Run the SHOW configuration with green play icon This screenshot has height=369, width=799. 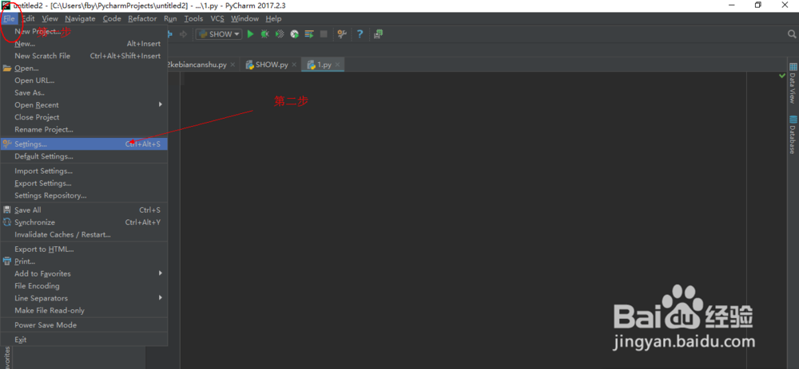[250, 34]
